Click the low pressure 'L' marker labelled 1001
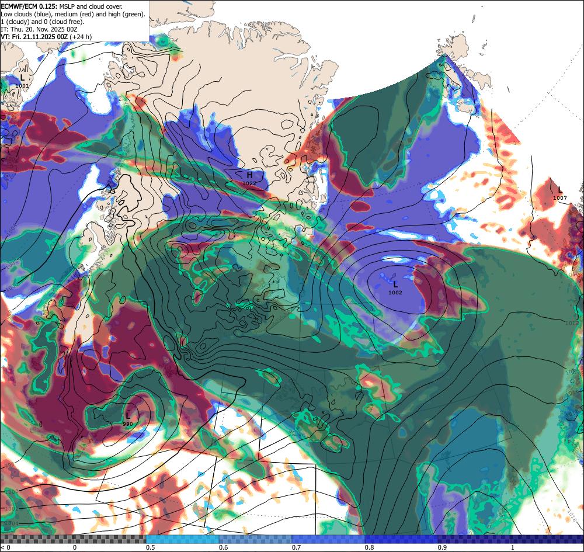The image size is (584, 552). [x=22, y=78]
